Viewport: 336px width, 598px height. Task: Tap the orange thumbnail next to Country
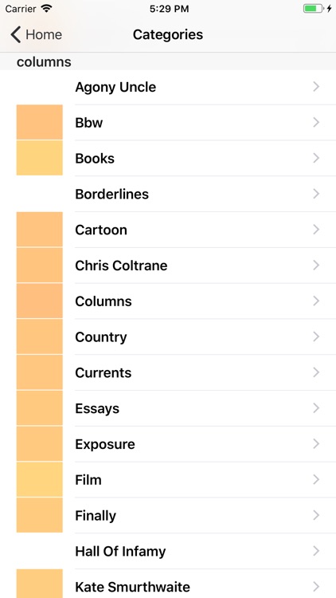pos(40,336)
